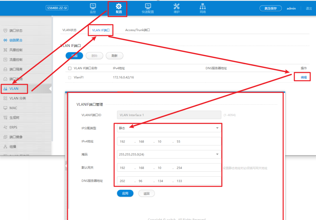Screen dimensions: 316x220
Task: Click the IPv4地址 field 192.168.10.55
Action: (x=169, y=141)
